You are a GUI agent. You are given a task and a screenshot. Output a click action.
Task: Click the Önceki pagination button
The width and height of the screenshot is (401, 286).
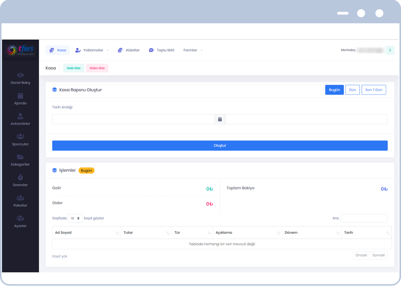(x=361, y=255)
